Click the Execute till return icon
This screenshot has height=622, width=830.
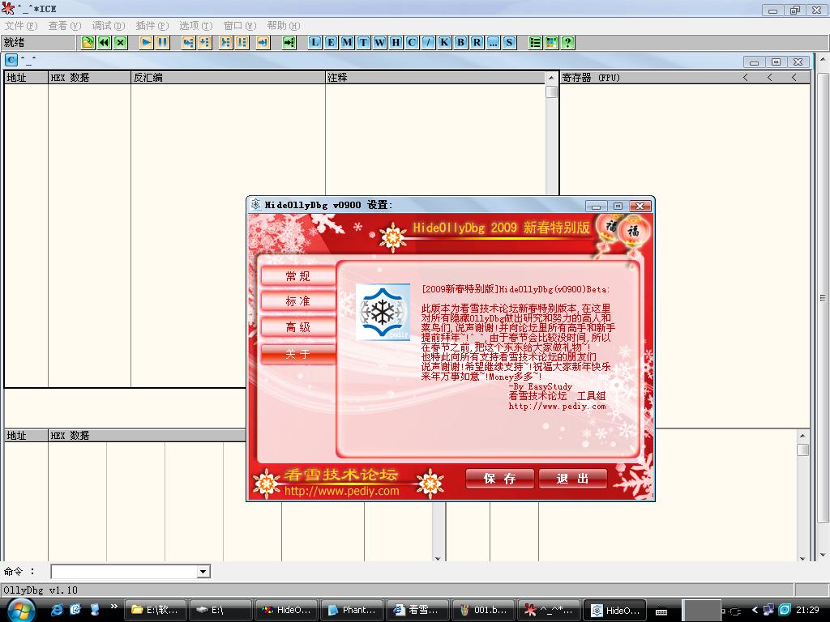(263, 43)
